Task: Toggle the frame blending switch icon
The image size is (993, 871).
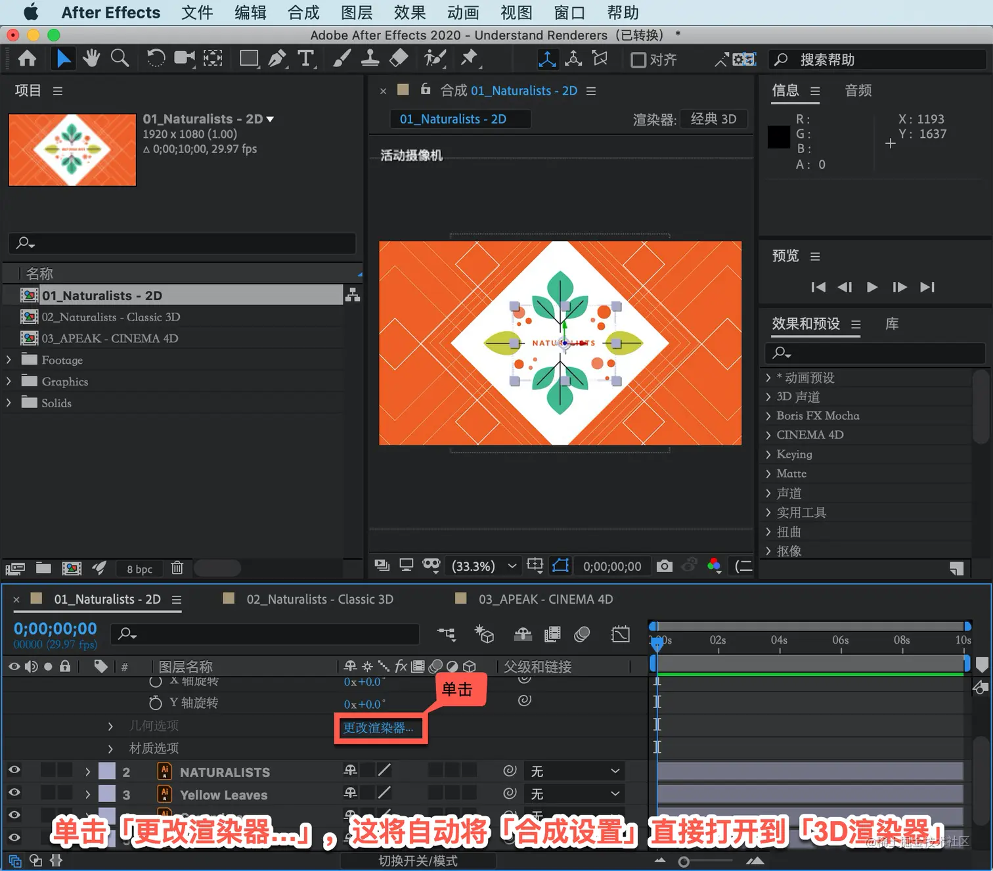Action: pyautogui.click(x=552, y=634)
